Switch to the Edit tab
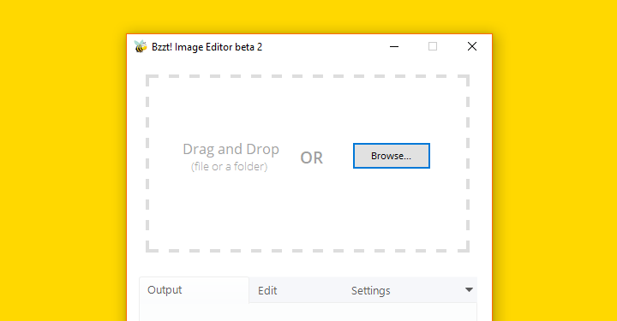This screenshot has width=617, height=321. [267, 291]
